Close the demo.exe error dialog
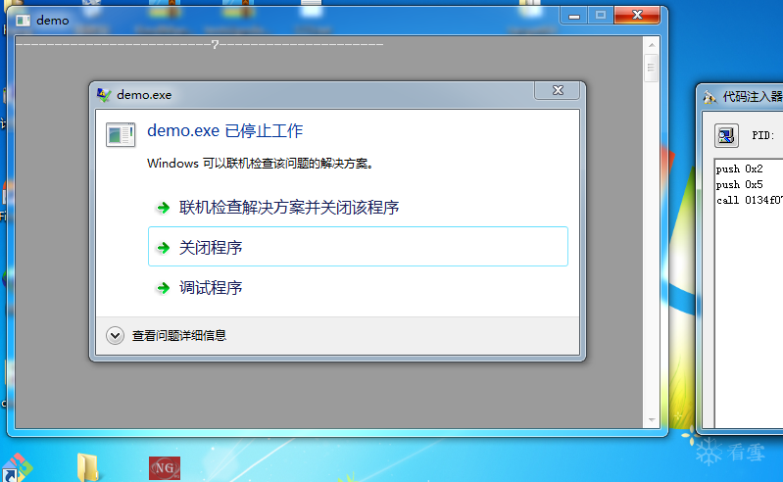Viewport: 783px width, 482px height. [558, 90]
